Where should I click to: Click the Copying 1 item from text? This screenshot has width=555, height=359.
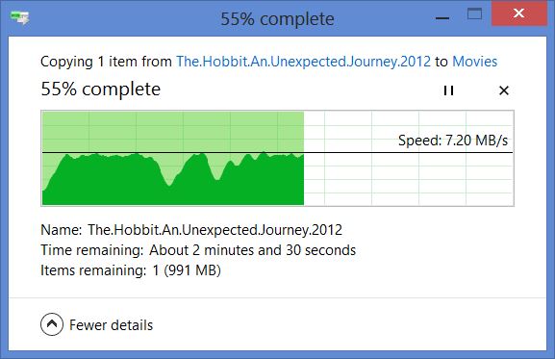(106, 62)
